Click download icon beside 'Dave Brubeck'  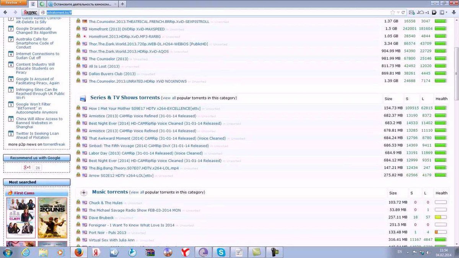pyautogui.click(x=78, y=217)
